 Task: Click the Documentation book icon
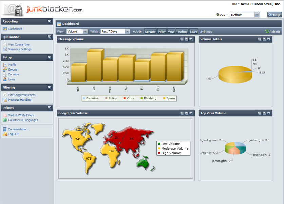[x=5, y=129]
